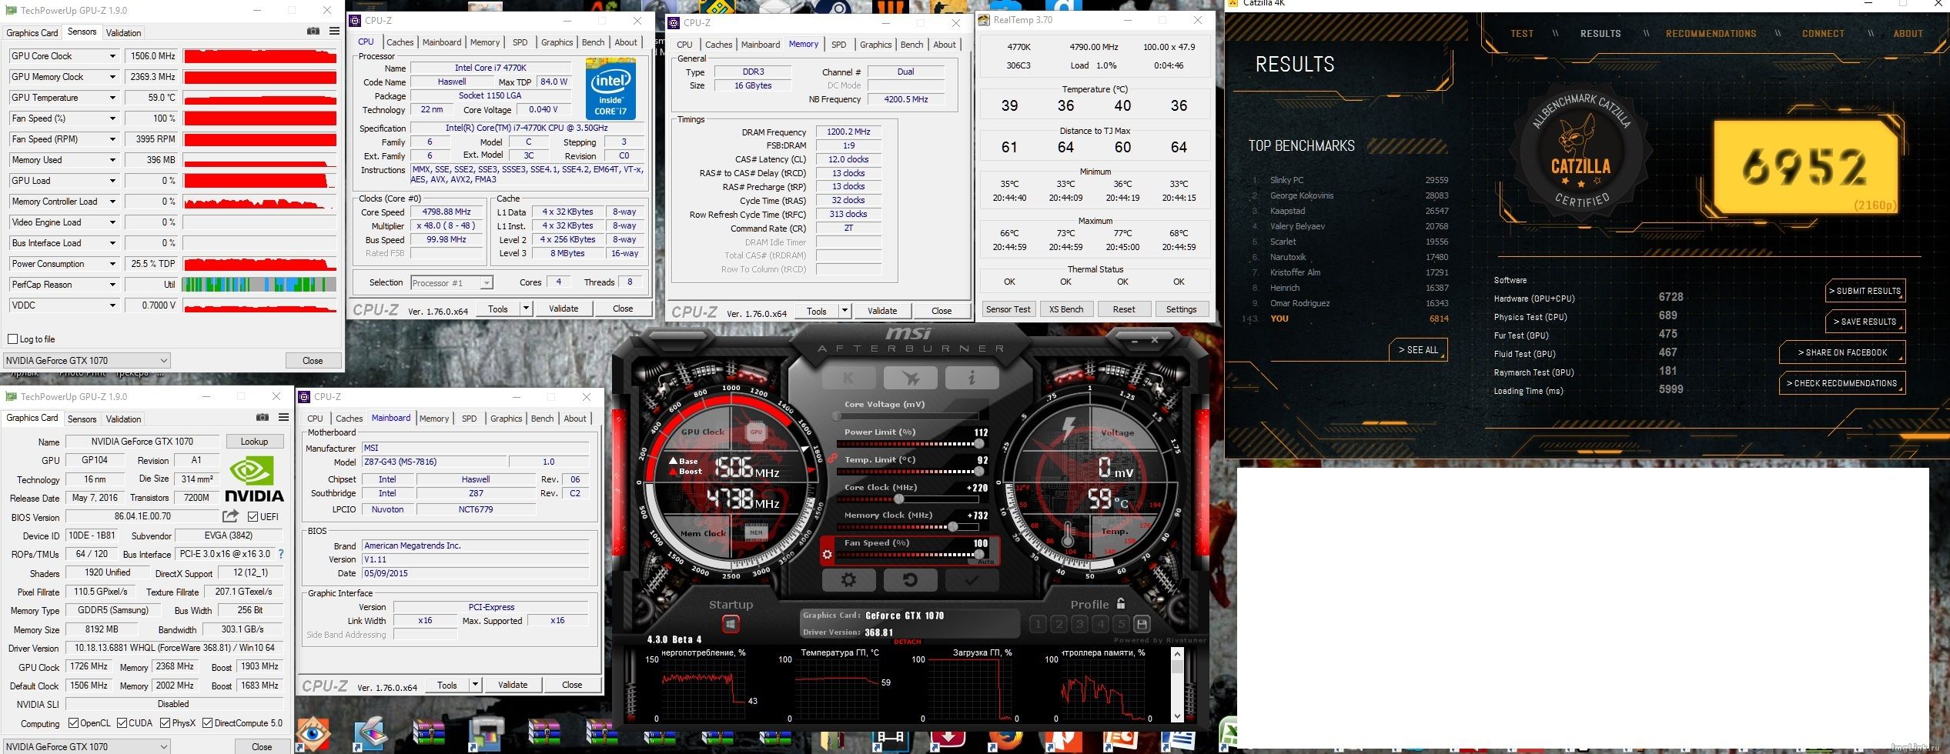This screenshot has height=754, width=1950.
Task: Open GPU Core Clock sensor dropdown
Action: coord(112,56)
